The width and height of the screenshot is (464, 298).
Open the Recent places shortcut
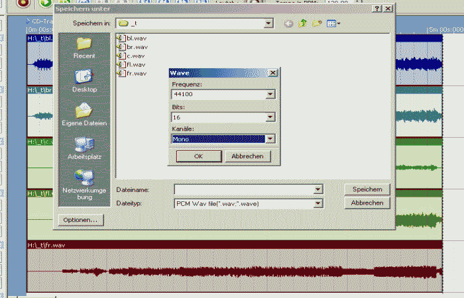click(x=84, y=47)
